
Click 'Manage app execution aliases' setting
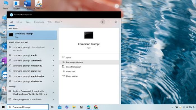[x=27, y=99]
